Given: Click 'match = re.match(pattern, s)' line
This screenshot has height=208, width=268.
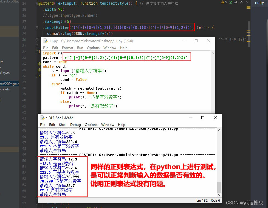Looking at the screenshot, I should pyautogui.click(x=91, y=88).
